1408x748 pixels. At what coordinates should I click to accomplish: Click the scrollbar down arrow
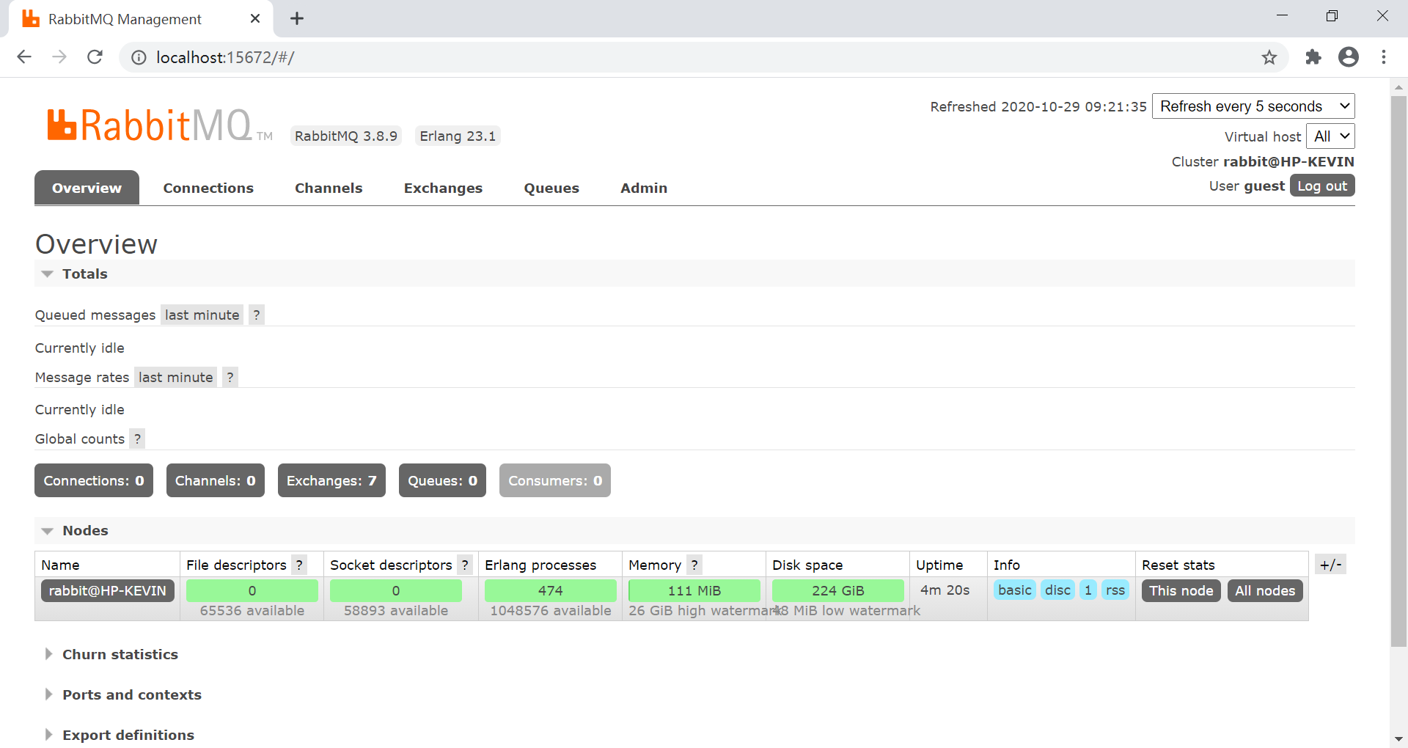tap(1398, 739)
